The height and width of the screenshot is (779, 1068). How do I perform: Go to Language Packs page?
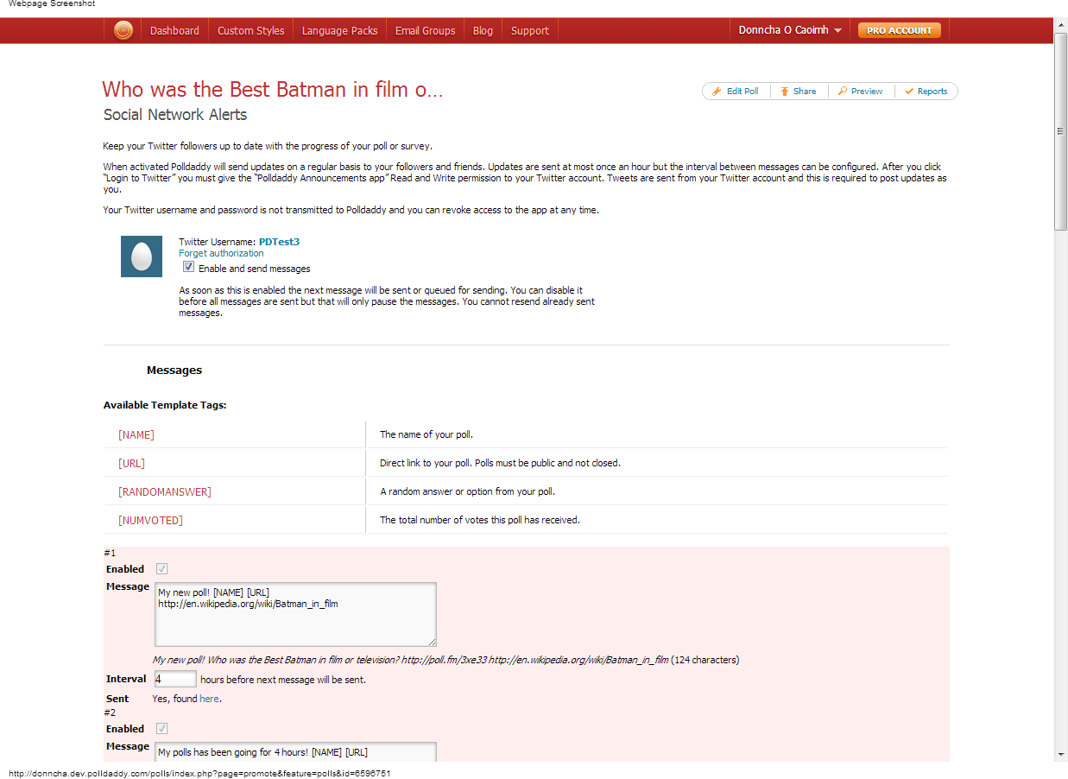[339, 30]
